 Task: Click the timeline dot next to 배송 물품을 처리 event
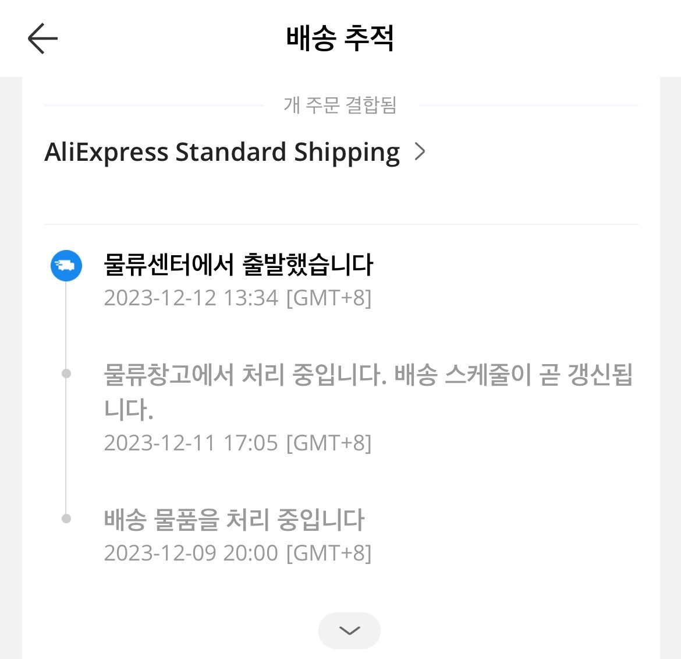(66, 517)
